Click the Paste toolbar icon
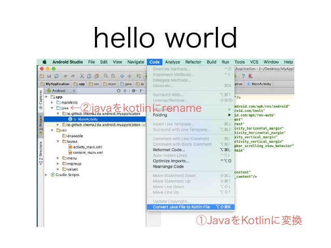 [96, 76]
